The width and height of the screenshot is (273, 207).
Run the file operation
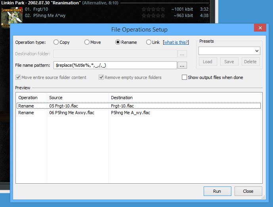tap(217, 191)
